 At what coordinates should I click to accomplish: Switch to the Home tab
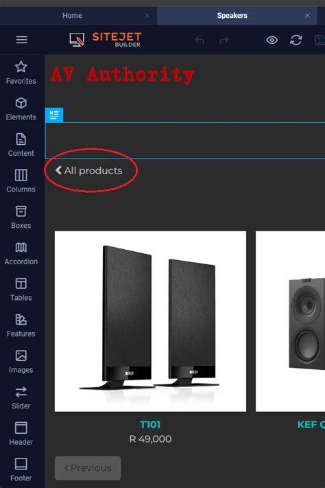coord(72,16)
